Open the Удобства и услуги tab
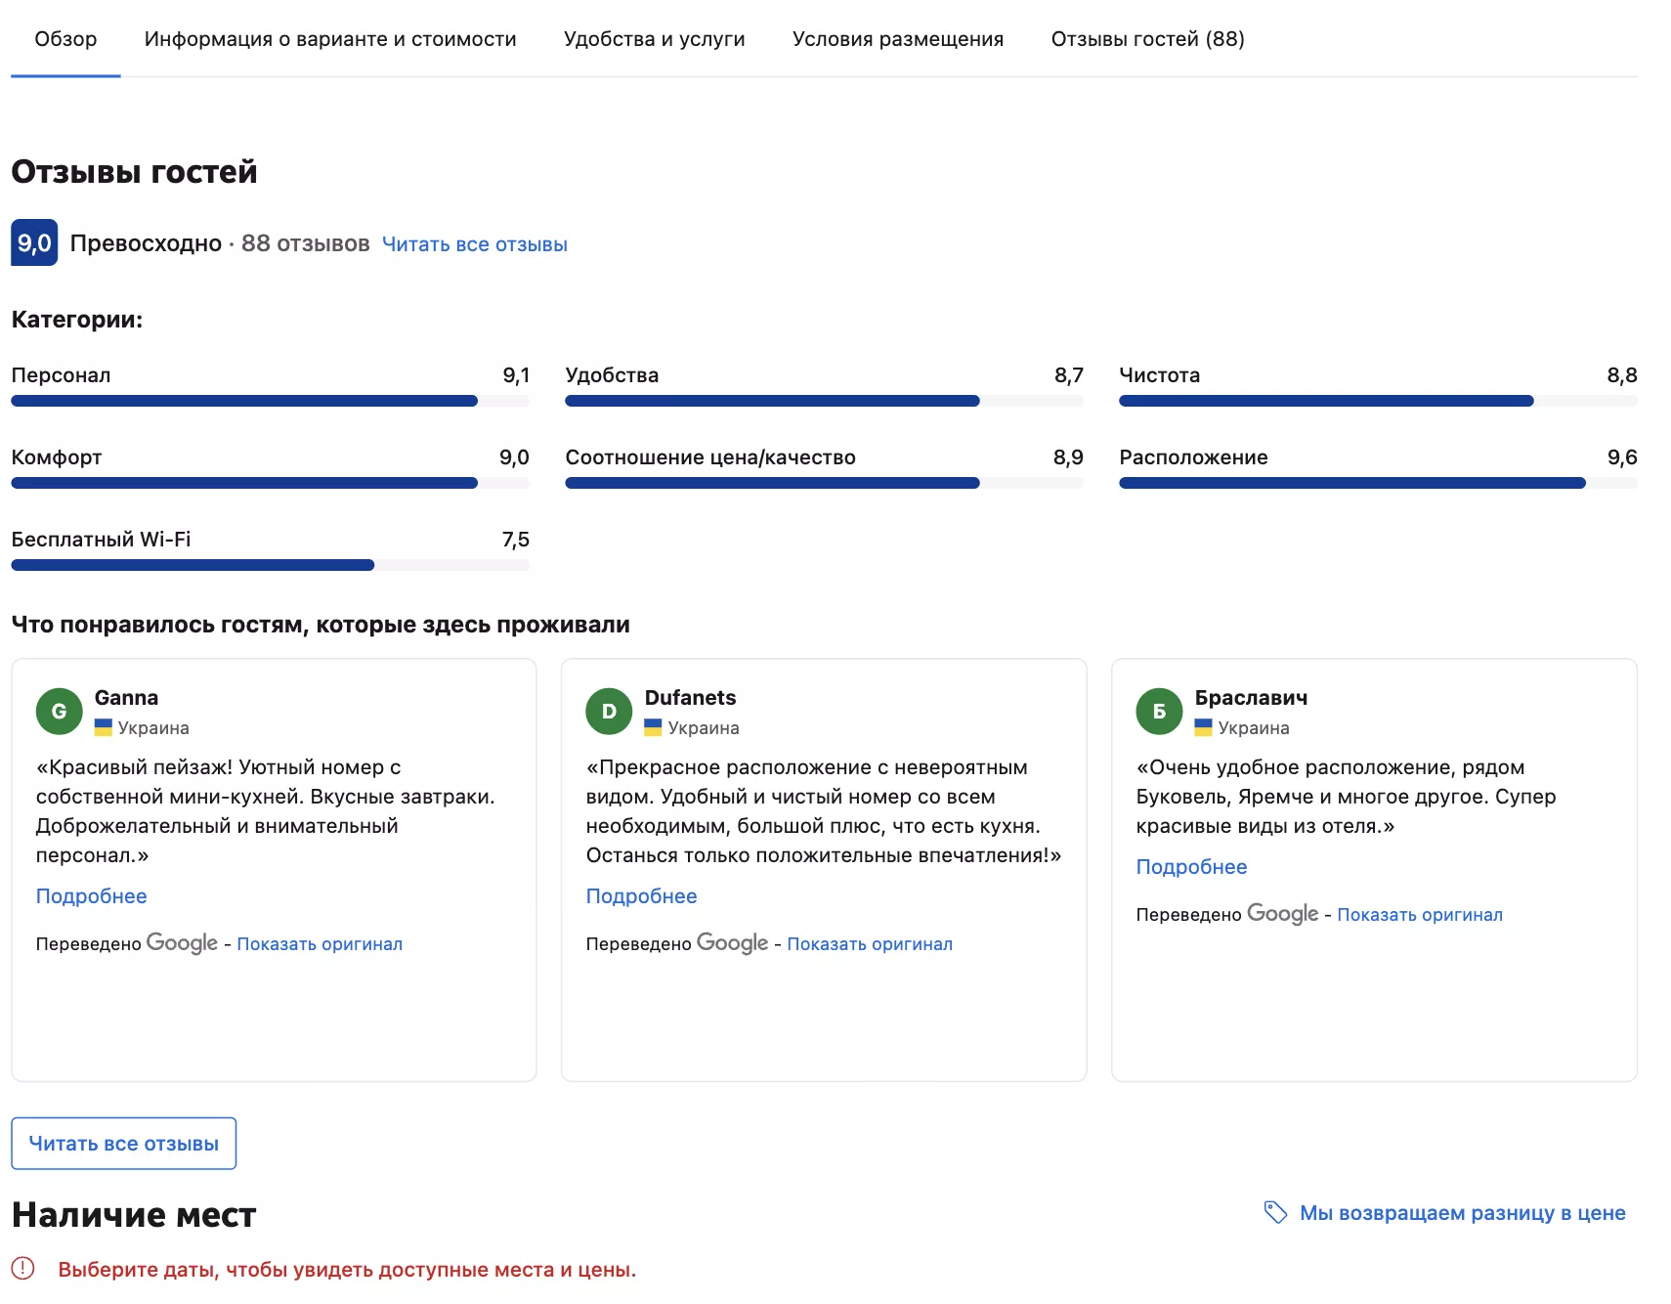This screenshot has width=1671, height=1304. pos(654,39)
